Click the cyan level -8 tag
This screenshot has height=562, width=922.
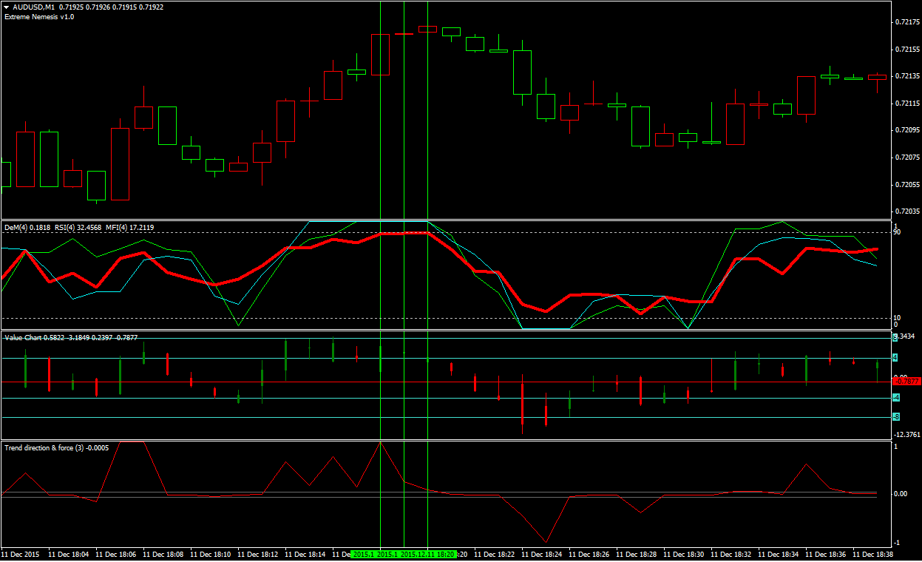pyautogui.click(x=895, y=417)
